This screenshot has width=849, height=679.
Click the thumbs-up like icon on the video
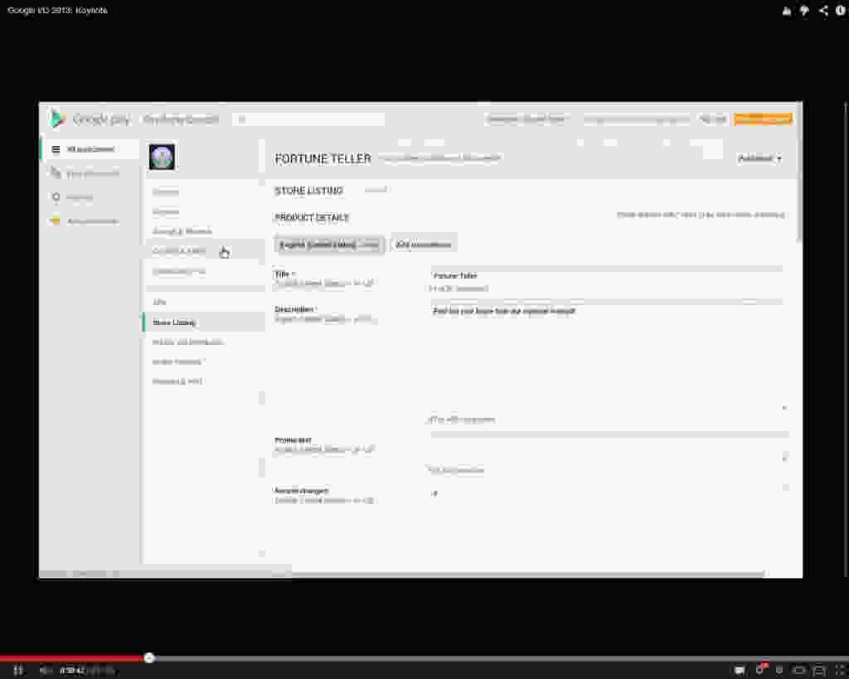(x=786, y=11)
